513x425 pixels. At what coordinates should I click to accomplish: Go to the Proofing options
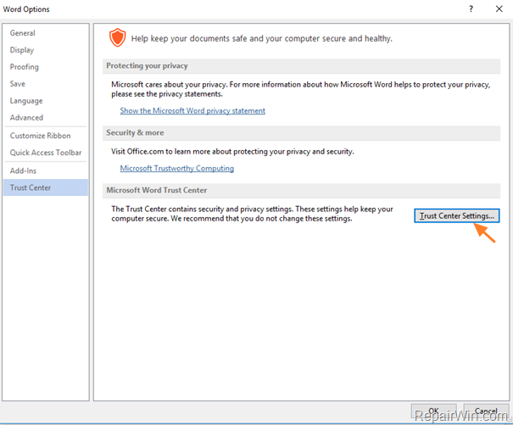point(46,67)
